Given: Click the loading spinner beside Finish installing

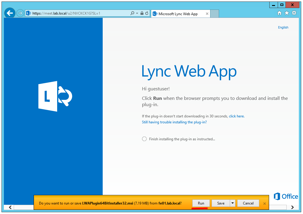Looking at the screenshot, I should click(x=144, y=139).
